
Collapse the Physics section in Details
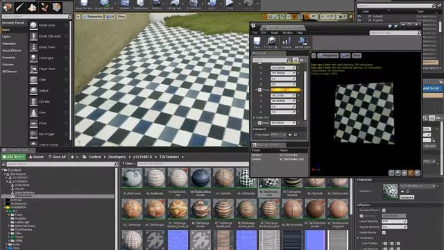pos(358,205)
